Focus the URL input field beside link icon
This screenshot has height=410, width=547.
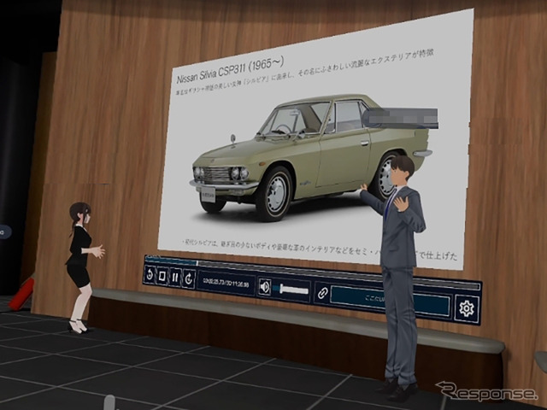[390, 300]
